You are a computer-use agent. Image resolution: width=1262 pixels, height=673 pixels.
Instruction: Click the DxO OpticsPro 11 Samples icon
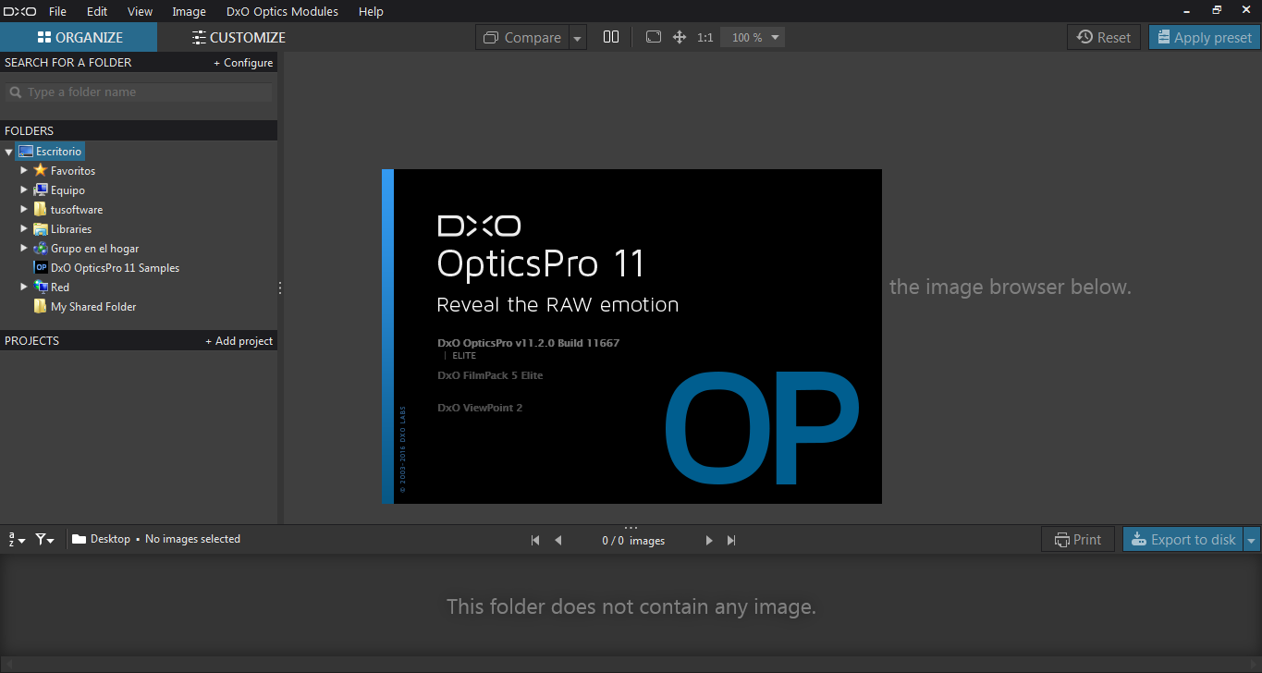coord(40,267)
